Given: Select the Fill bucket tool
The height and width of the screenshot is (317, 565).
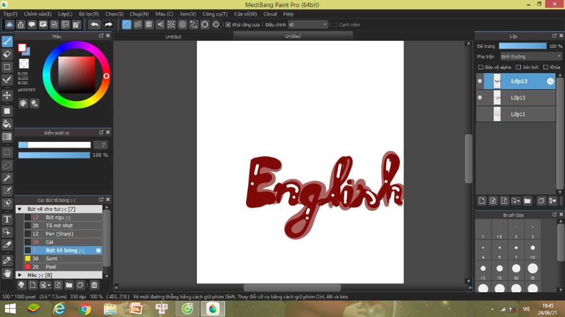Looking at the screenshot, I should pos(7,124).
